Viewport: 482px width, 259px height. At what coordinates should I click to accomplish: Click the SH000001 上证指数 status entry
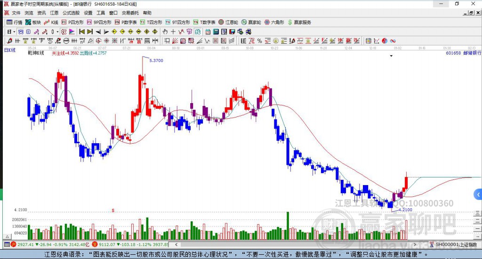click(456, 244)
